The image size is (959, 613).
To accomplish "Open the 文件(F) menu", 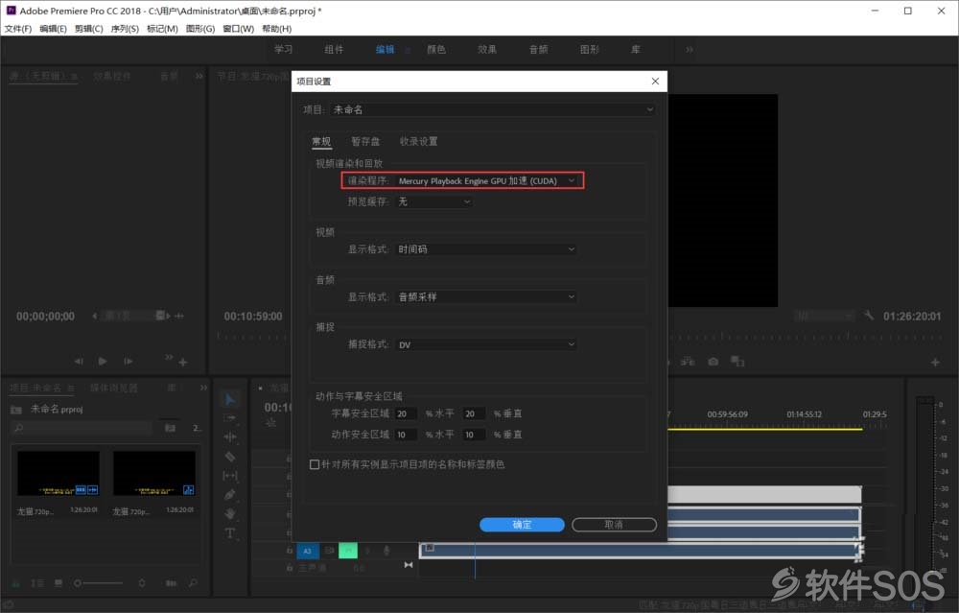I will 17,29.
